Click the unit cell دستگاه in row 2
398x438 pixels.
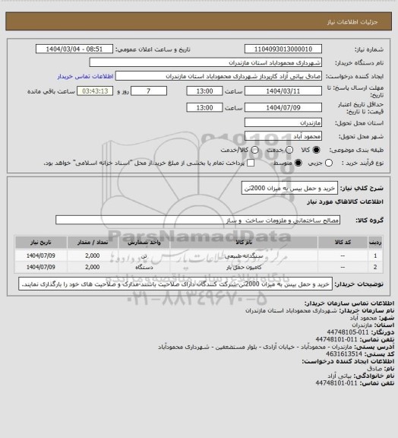coord(144,267)
